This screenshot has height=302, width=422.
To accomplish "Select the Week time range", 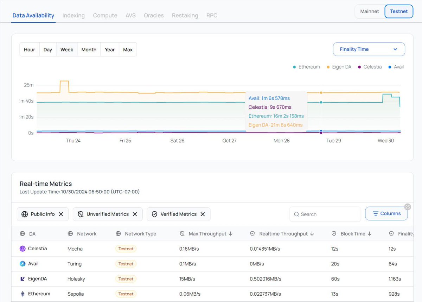I will coord(67,50).
